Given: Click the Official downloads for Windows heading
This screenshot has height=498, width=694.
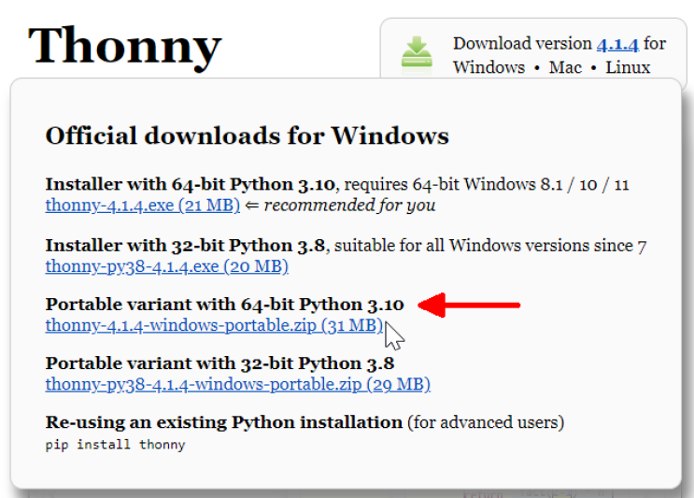Looking at the screenshot, I should pos(247,136).
